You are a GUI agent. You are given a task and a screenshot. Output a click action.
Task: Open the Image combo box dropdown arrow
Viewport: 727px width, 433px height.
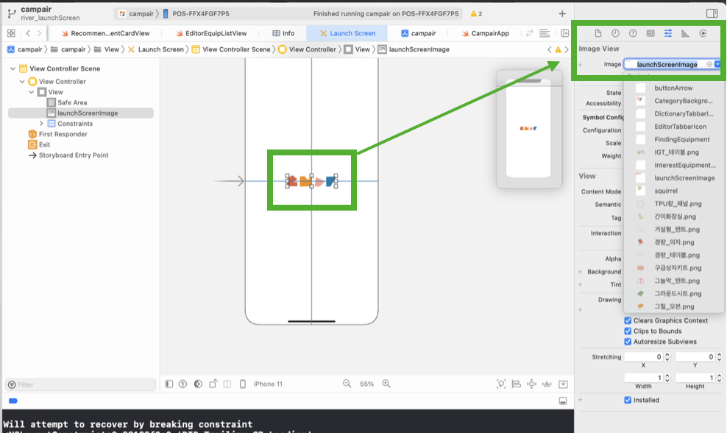[x=717, y=64]
